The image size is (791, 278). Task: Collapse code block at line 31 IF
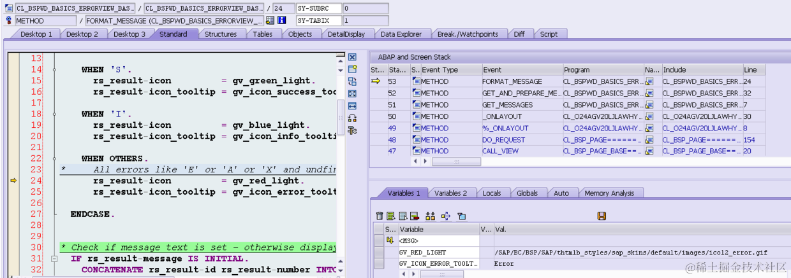tap(54, 259)
